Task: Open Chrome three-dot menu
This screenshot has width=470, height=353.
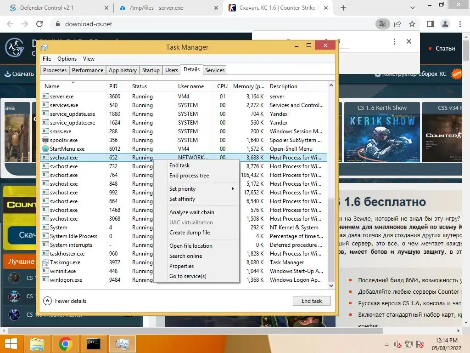Action: point(460,24)
